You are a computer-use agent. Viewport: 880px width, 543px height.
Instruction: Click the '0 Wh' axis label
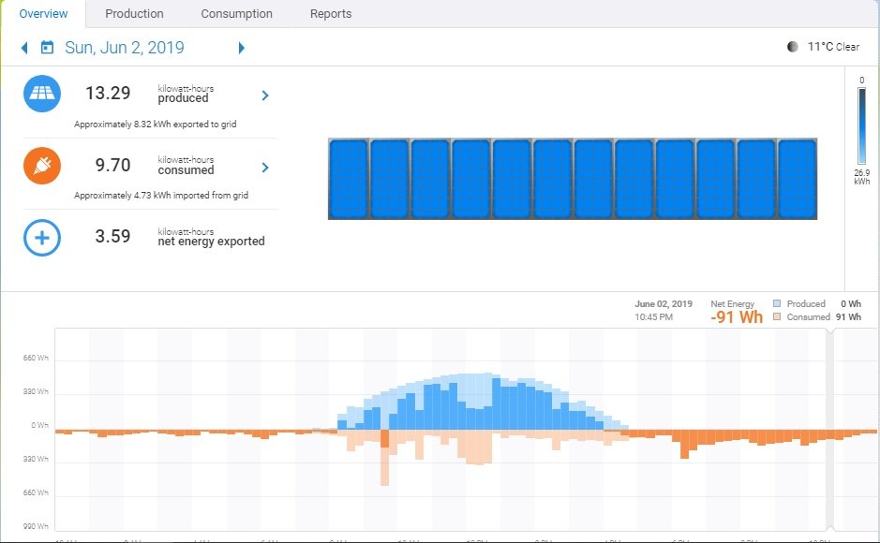[40, 425]
